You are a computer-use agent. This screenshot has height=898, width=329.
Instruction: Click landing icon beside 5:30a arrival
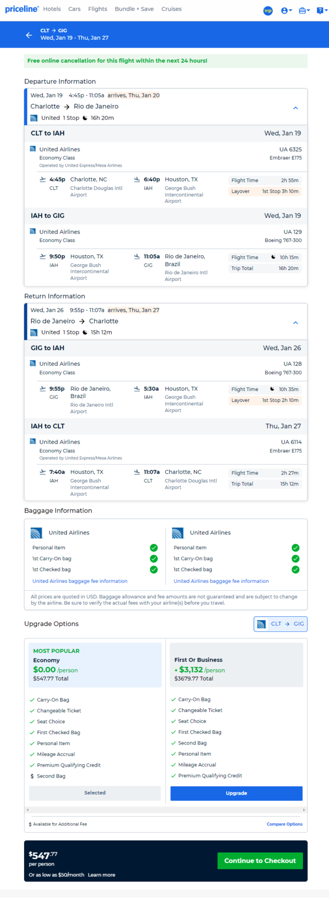137,389
